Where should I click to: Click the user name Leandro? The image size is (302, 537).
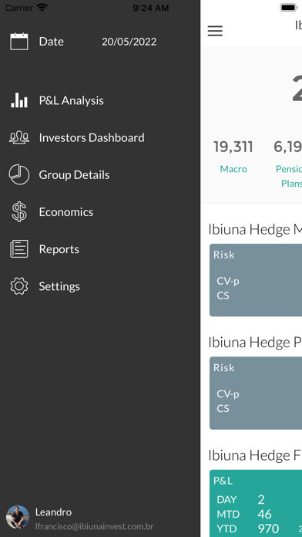(53, 512)
